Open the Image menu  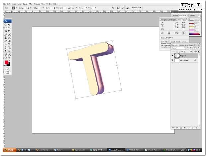pos(14,4)
